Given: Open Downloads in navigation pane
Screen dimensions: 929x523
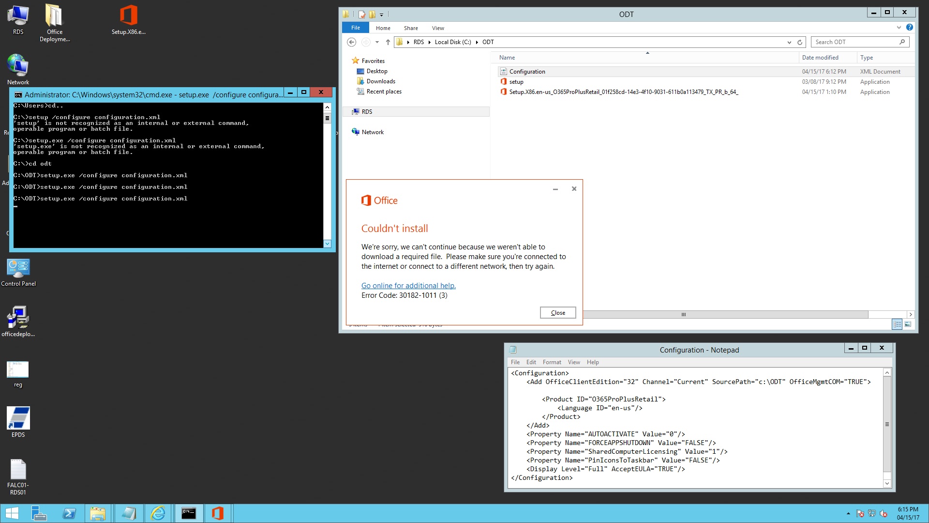Looking at the screenshot, I should coord(381,81).
